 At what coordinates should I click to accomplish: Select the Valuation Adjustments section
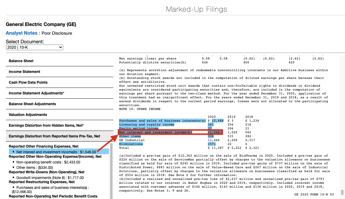pos(60,115)
